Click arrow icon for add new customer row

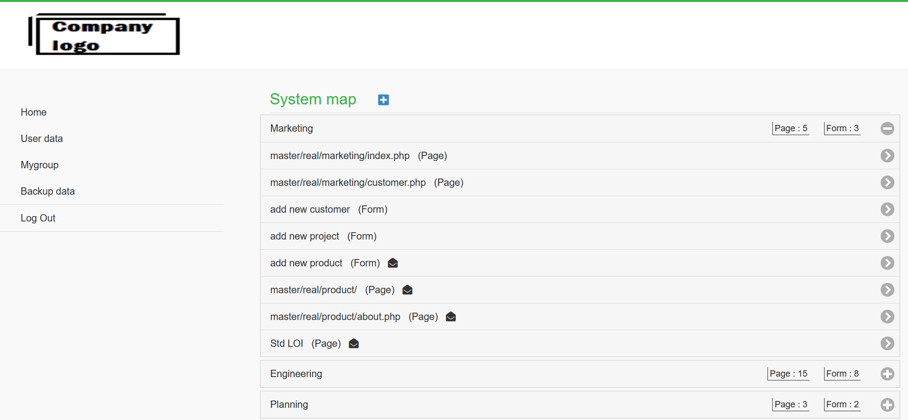pos(887,209)
